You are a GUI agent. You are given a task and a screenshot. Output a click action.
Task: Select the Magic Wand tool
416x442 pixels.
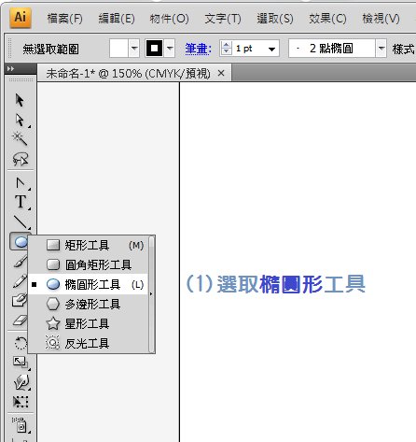click(x=20, y=139)
